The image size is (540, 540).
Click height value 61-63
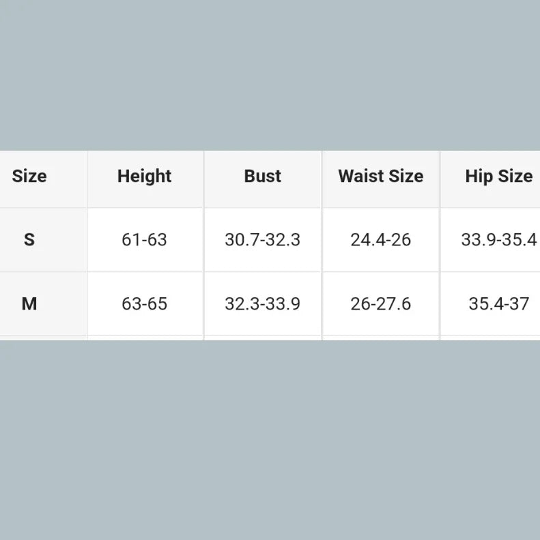[144, 240]
